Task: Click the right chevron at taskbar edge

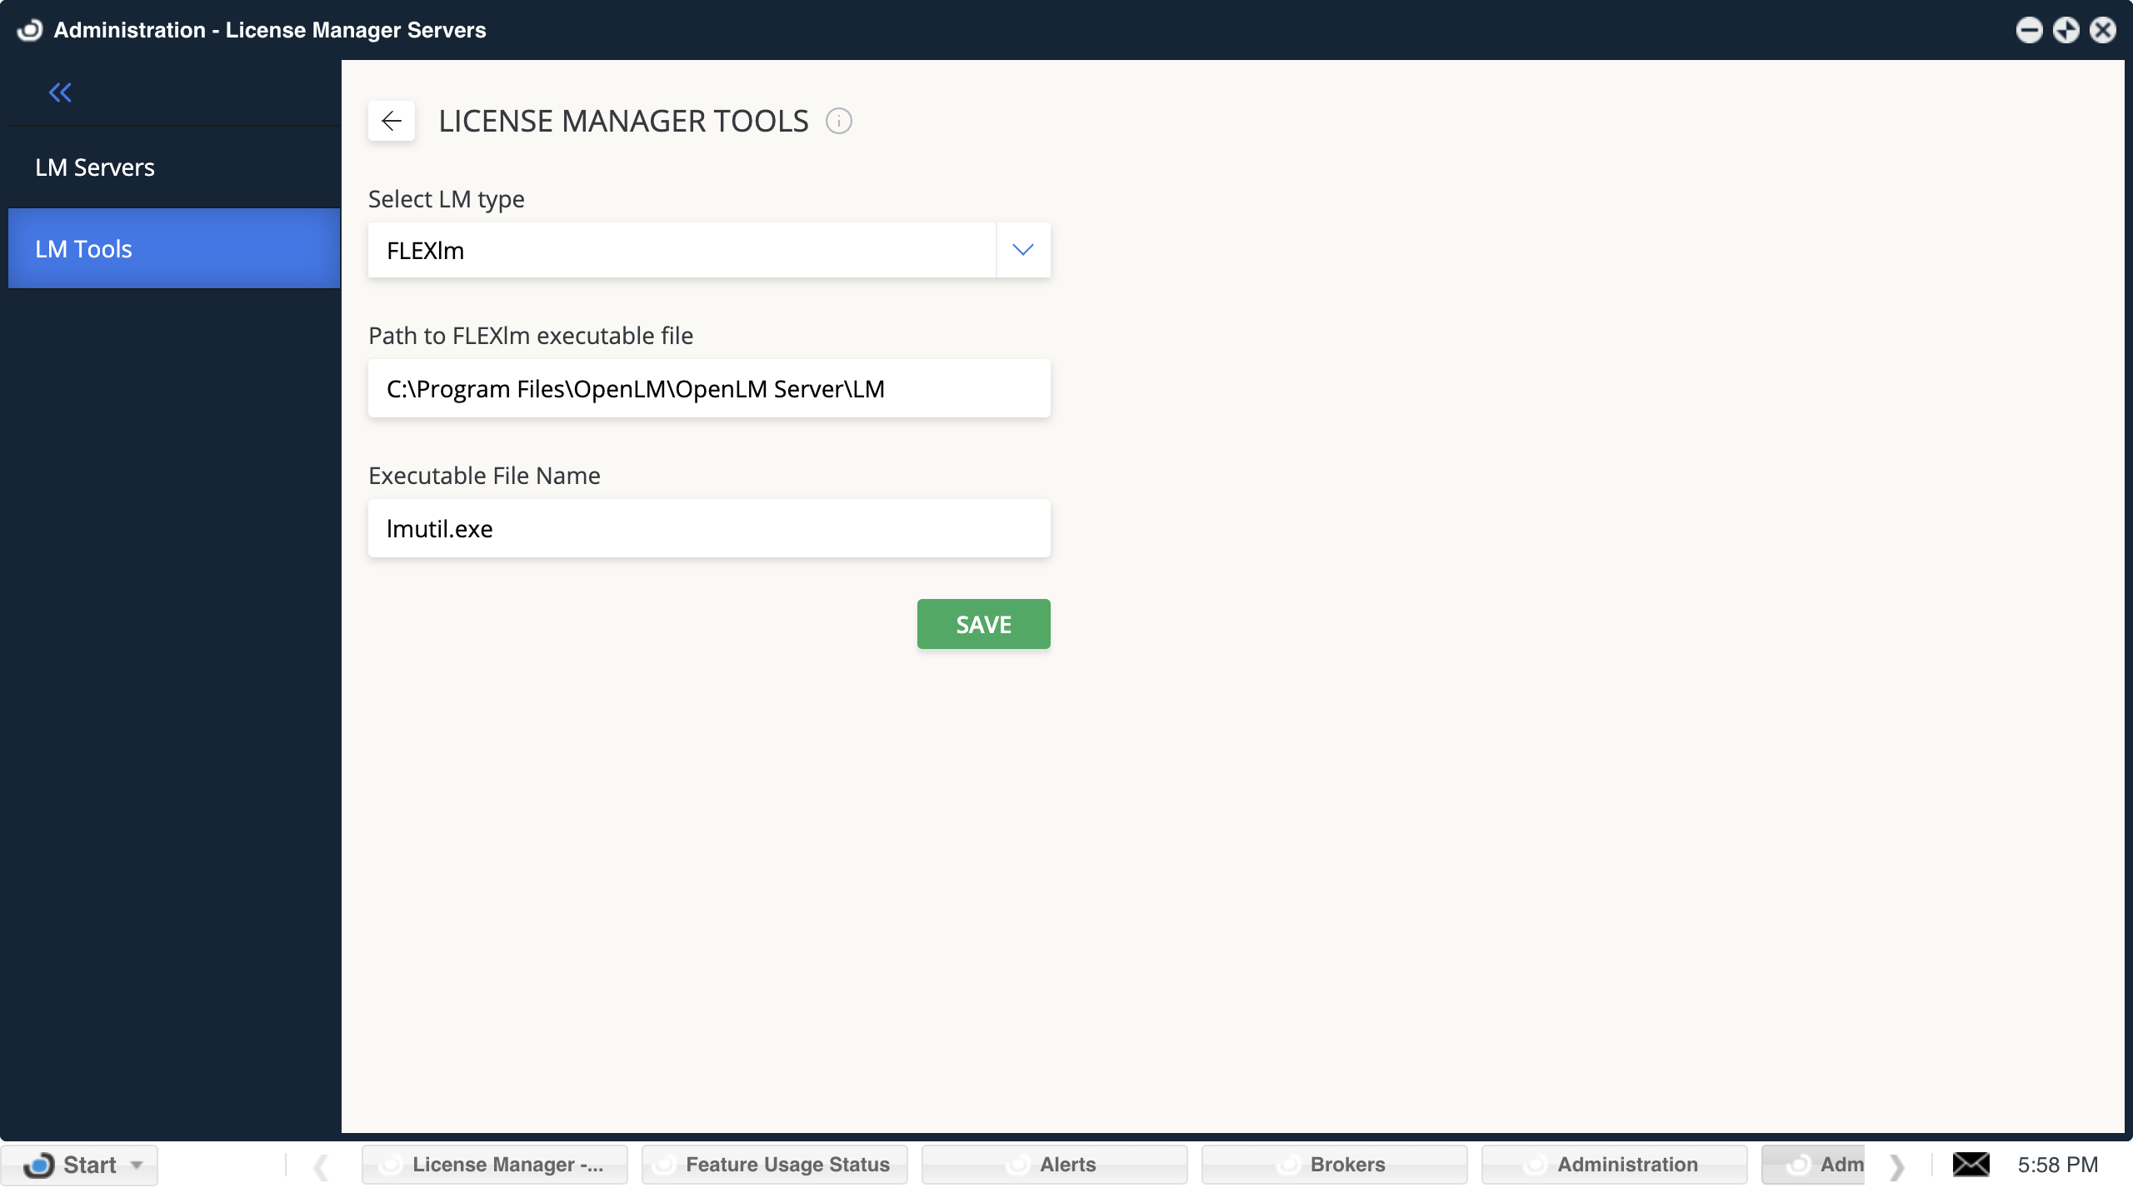Action: 1897,1164
